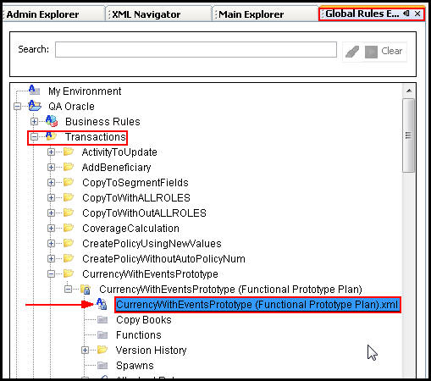Select the Spawns folder
This screenshot has width=431, height=381.
(135, 366)
